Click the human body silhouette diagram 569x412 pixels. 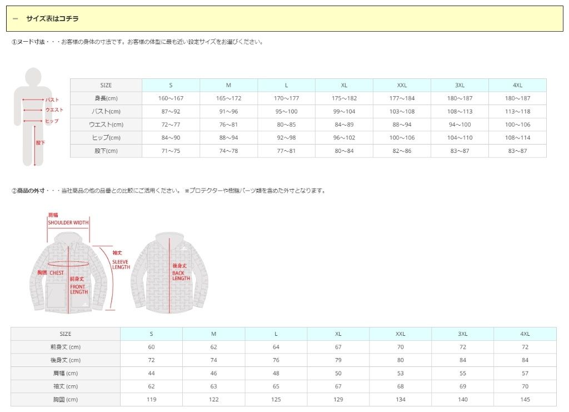34,117
